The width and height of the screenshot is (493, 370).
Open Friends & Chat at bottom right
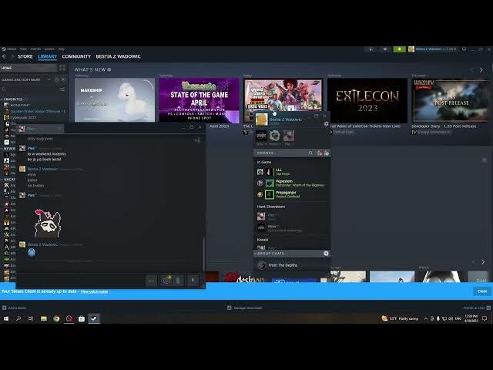click(x=477, y=308)
